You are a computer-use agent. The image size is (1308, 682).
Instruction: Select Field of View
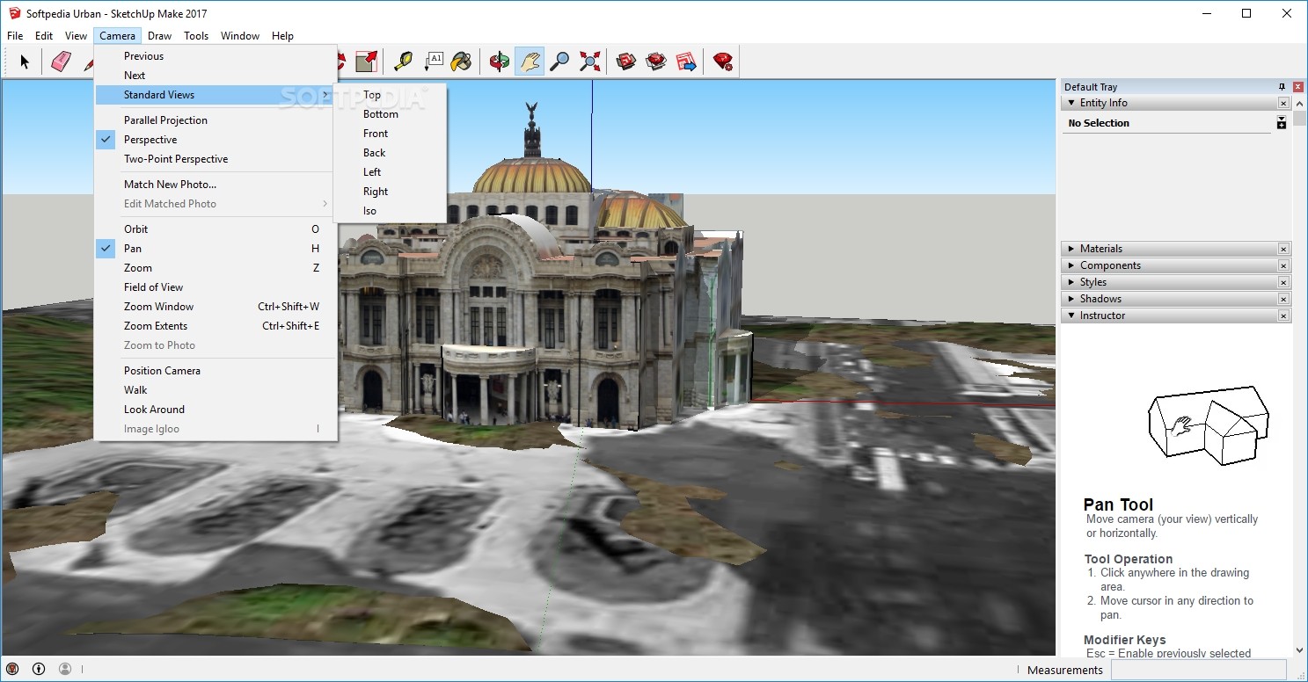(x=216, y=287)
